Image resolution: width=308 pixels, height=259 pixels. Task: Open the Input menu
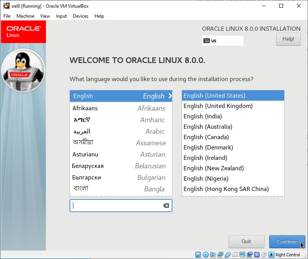tap(61, 16)
